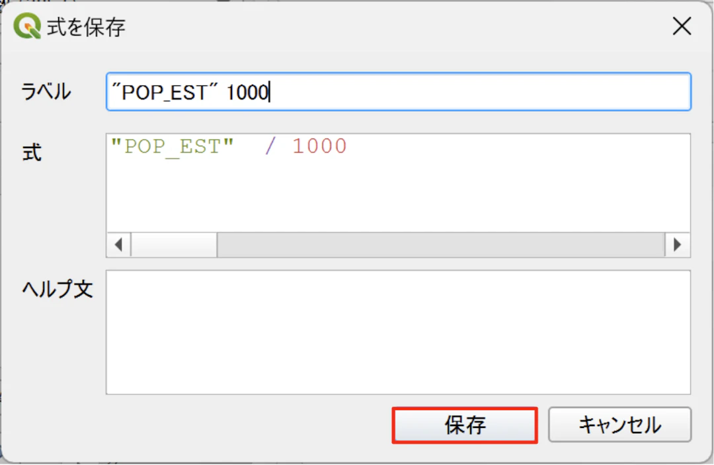Image resolution: width=714 pixels, height=465 pixels.
Task: Click inside the ラベル text input field
Action: pos(397,91)
